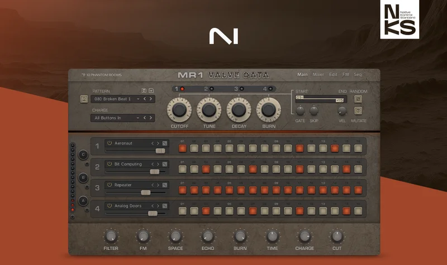Select previous charge mode with left arrow
Image resolution: width=447 pixels, height=265 pixels.
point(145,118)
